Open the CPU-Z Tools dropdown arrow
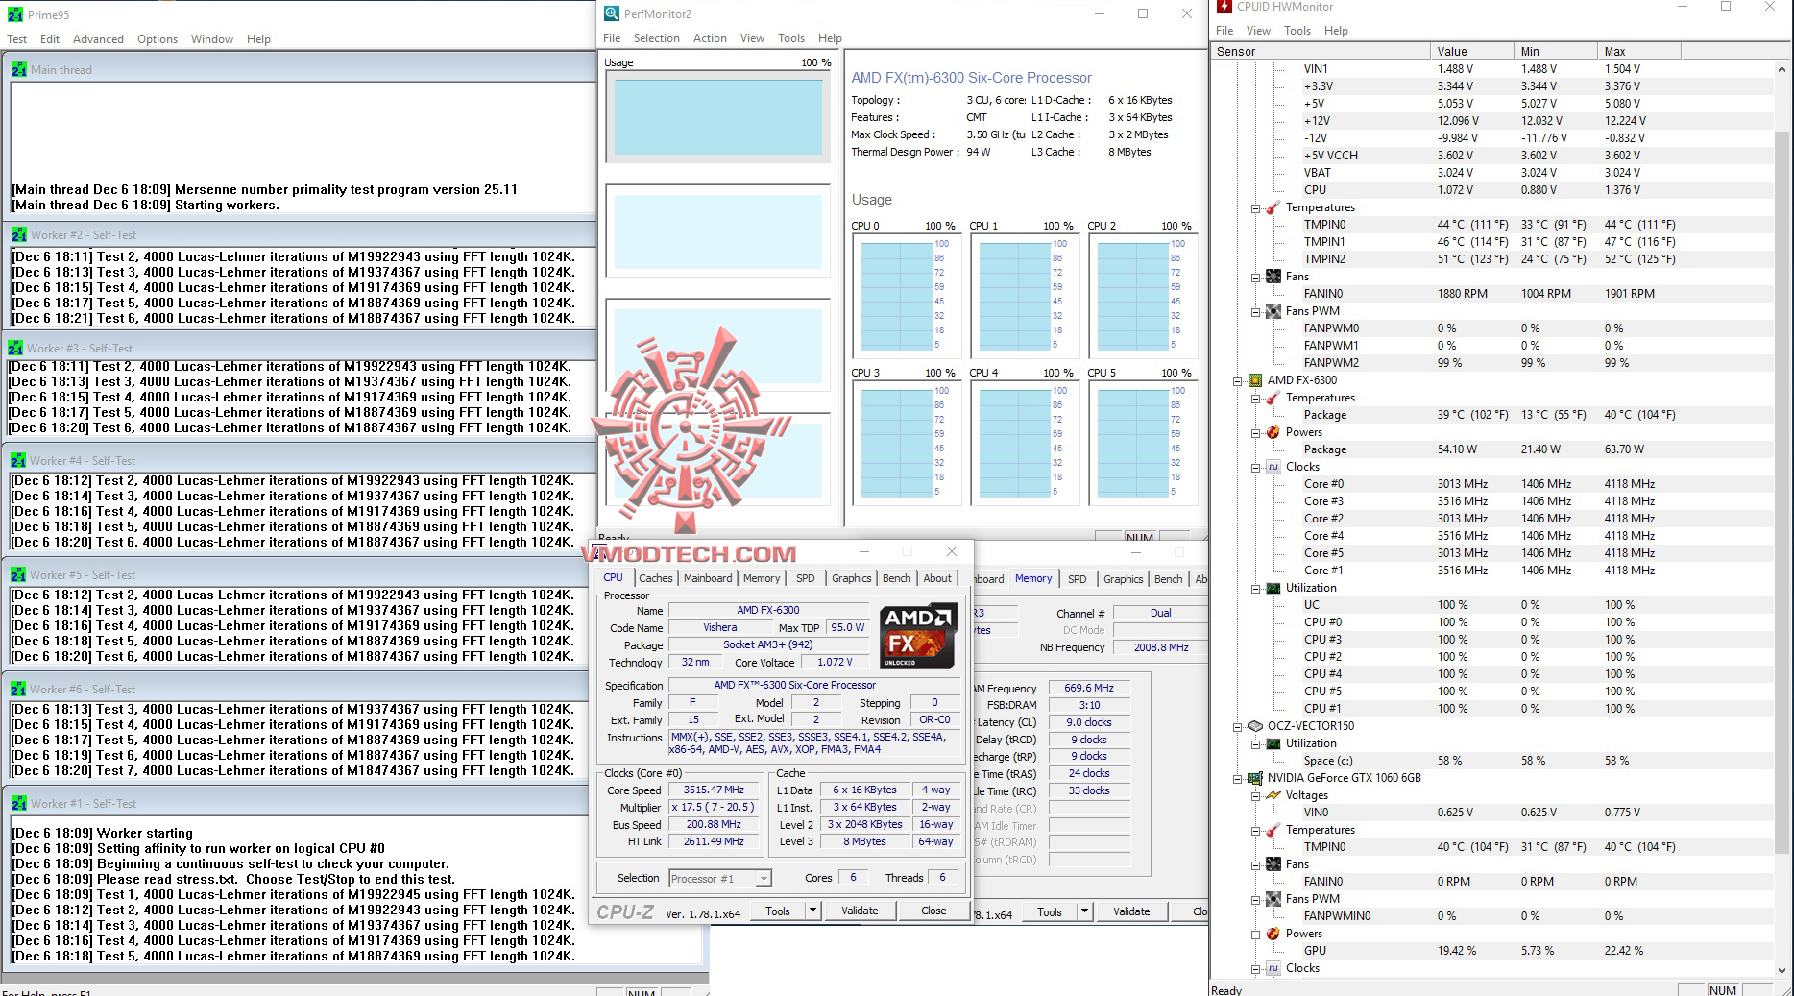 click(812, 911)
